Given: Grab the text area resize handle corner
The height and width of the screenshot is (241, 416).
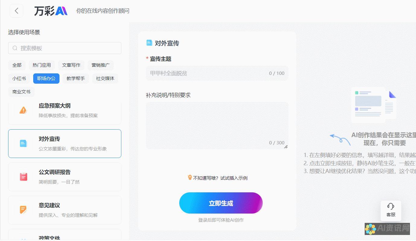Looking at the screenshot, I should pos(286,147).
